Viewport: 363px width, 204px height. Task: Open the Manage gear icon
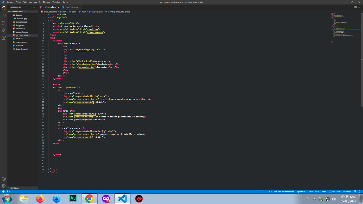[x=4, y=186]
